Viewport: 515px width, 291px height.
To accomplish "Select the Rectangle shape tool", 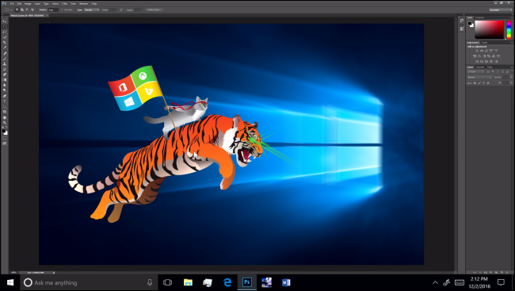I will click(5, 112).
